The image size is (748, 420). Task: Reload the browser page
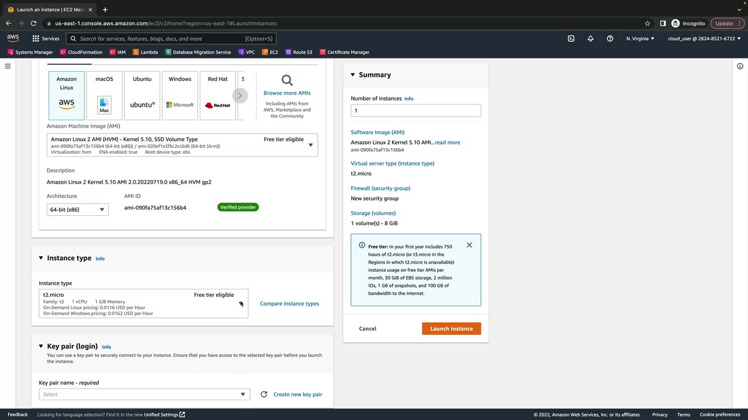click(x=33, y=23)
